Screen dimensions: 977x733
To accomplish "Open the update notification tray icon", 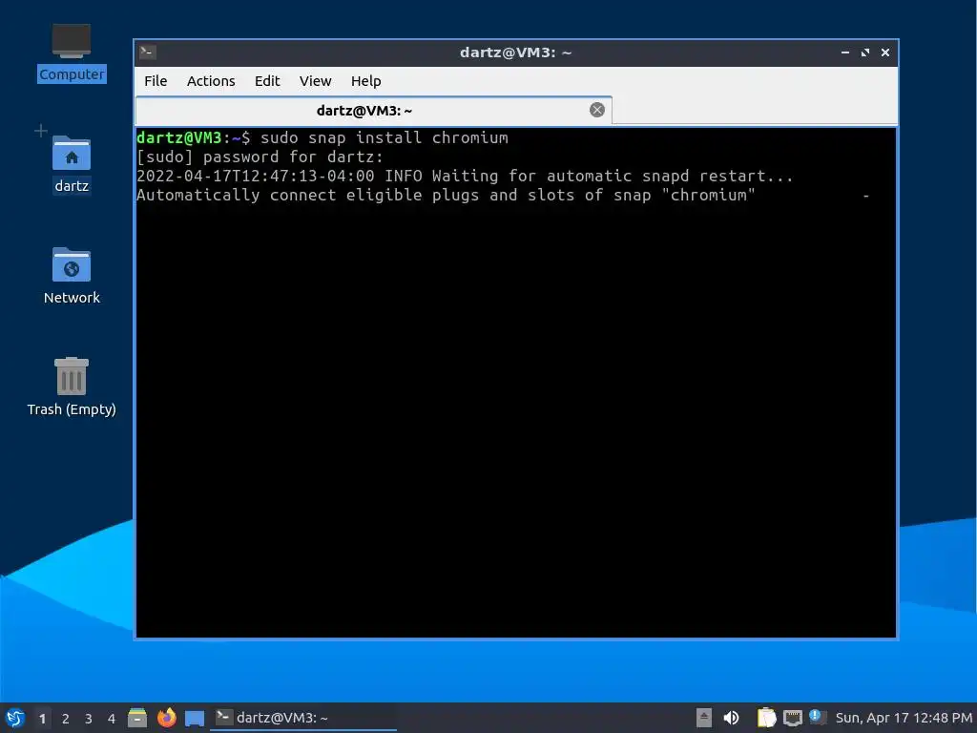I will (817, 717).
